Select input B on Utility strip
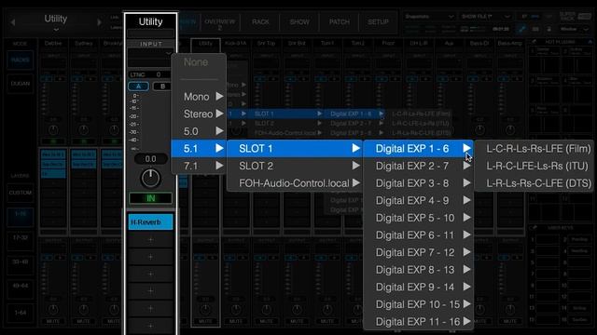 pos(162,87)
